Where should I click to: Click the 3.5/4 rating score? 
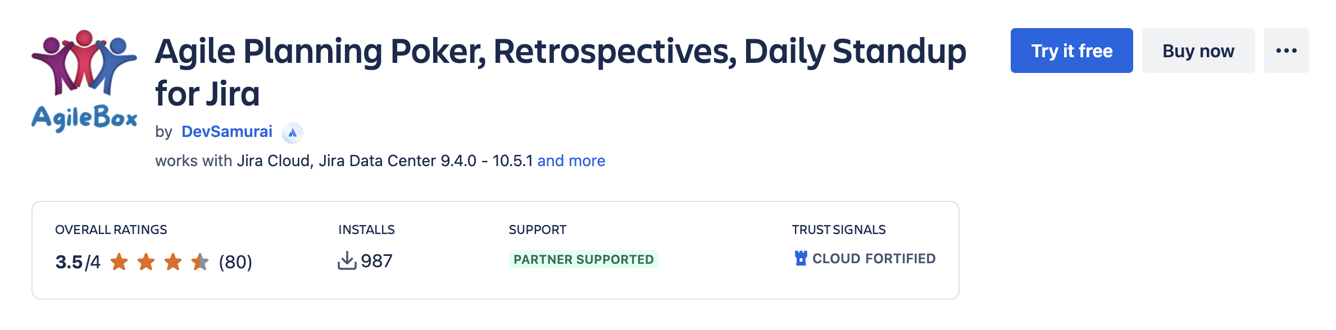(78, 262)
